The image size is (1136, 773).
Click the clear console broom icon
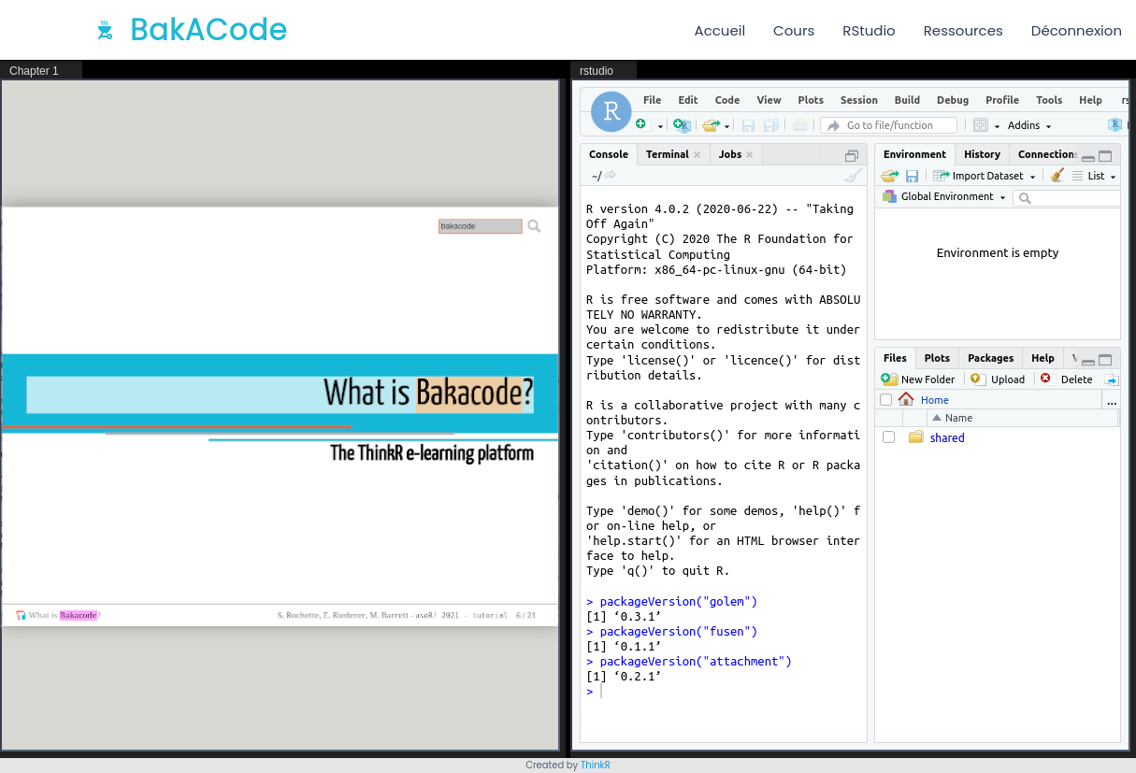pos(853,175)
